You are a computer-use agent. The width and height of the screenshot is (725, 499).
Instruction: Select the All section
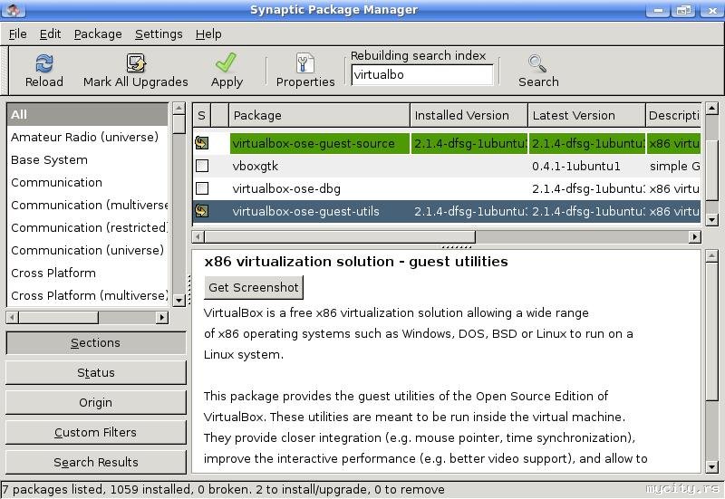(x=87, y=115)
